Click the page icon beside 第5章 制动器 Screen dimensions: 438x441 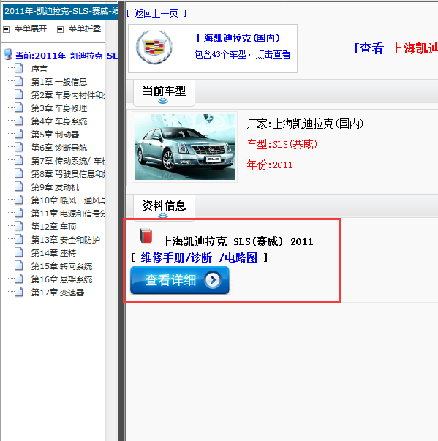click(x=19, y=134)
